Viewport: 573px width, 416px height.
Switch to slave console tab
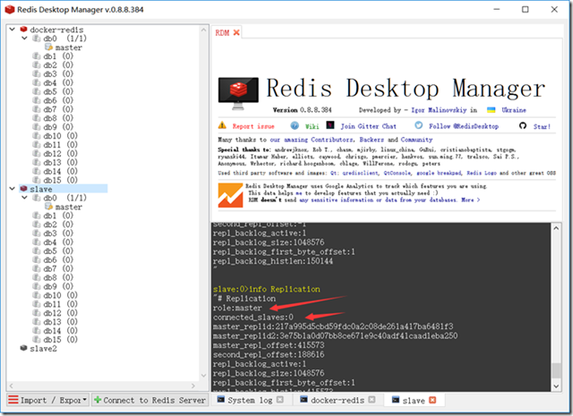tap(414, 401)
